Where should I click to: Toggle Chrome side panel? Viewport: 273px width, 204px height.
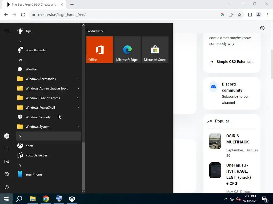coord(250,15)
